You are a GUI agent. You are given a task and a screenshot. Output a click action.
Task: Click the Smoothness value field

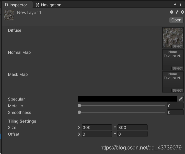(175, 112)
